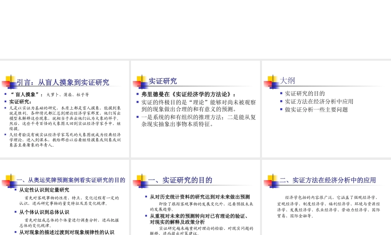391x235 pixels.
Task: Click the bullet starting 一是系统的和有组织的推理方法
Action: click(199, 121)
